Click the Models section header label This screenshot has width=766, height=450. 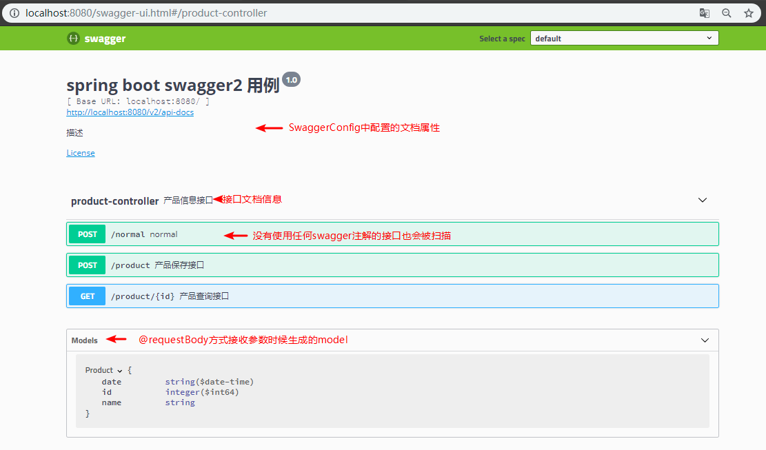[84, 340]
